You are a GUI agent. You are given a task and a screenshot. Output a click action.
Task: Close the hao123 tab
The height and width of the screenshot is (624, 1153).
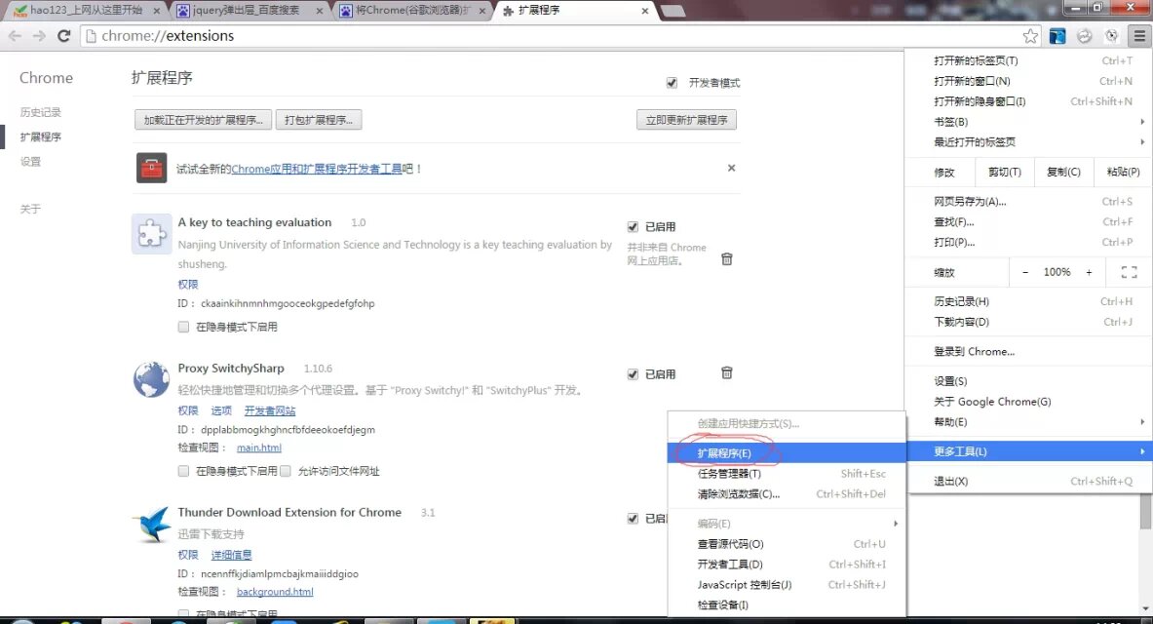[156, 11]
